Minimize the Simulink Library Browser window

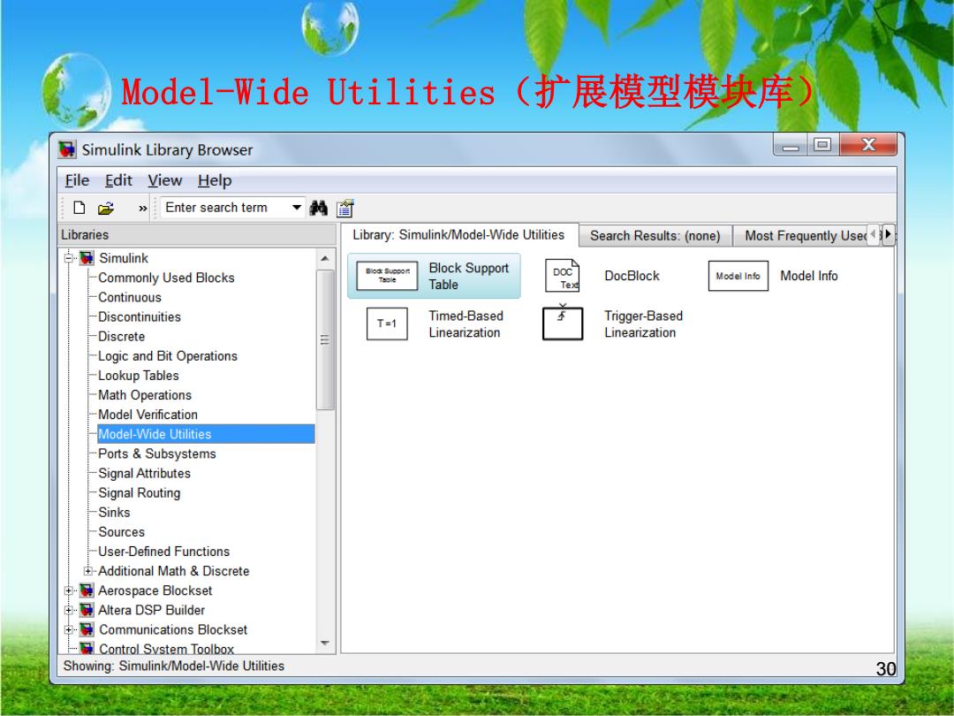[x=791, y=146]
